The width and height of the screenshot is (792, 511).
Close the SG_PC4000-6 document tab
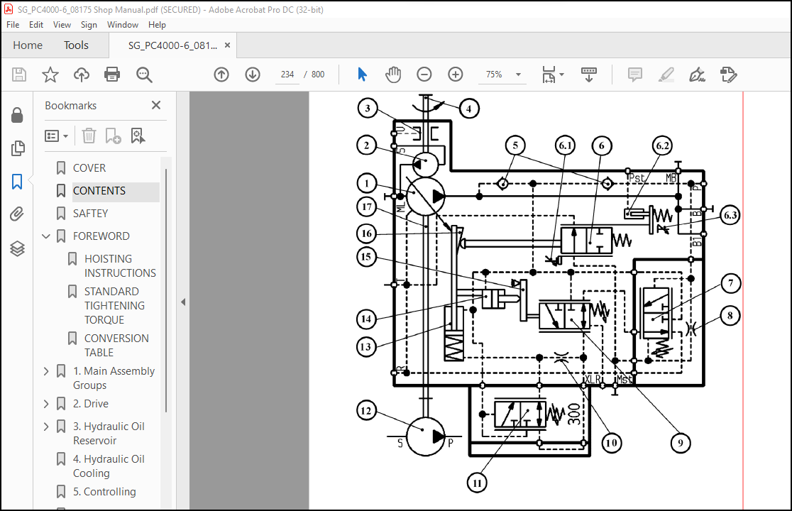click(x=227, y=45)
